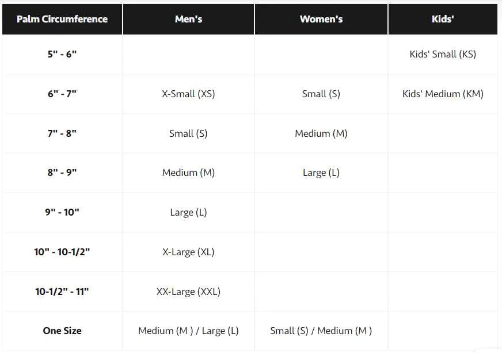Select the Small (S) / Medium (M) cell

coord(321,331)
